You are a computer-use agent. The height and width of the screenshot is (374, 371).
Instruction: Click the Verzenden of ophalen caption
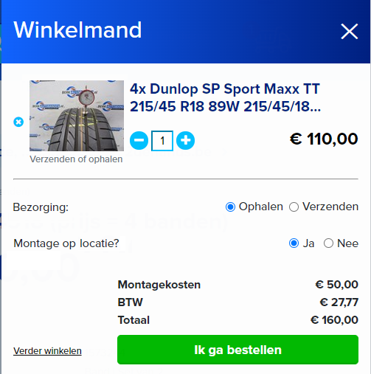point(76,159)
